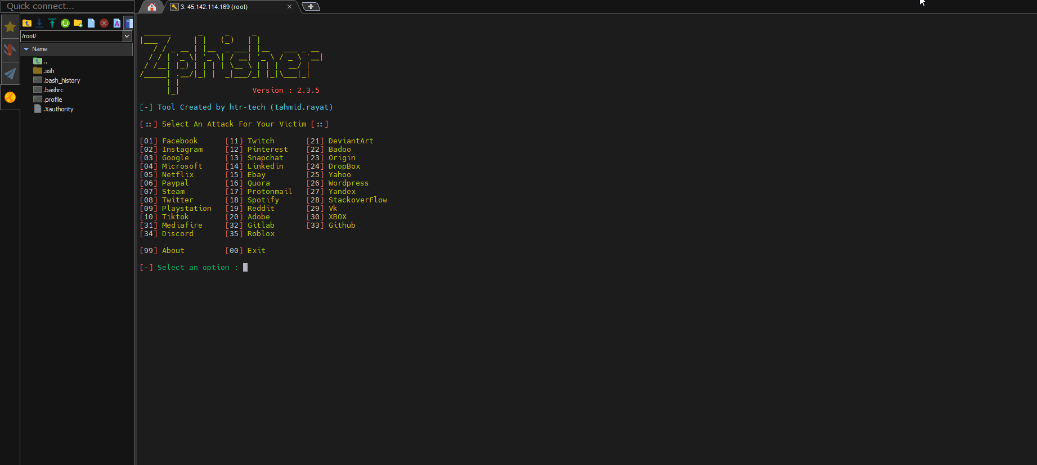Click the download selected files icon
This screenshot has height=465, width=1037.
(x=39, y=23)
